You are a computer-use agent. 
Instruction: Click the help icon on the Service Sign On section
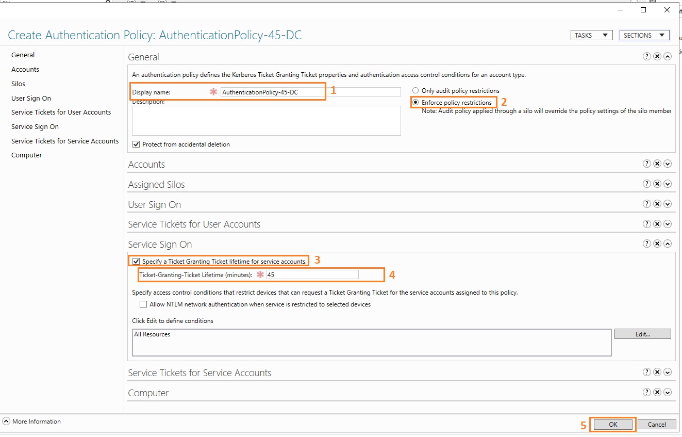647,244
